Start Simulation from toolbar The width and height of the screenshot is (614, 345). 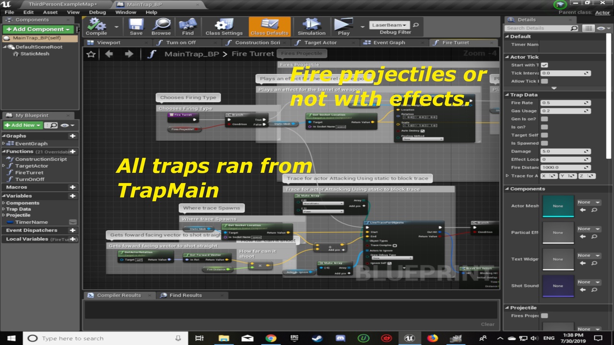311,27
